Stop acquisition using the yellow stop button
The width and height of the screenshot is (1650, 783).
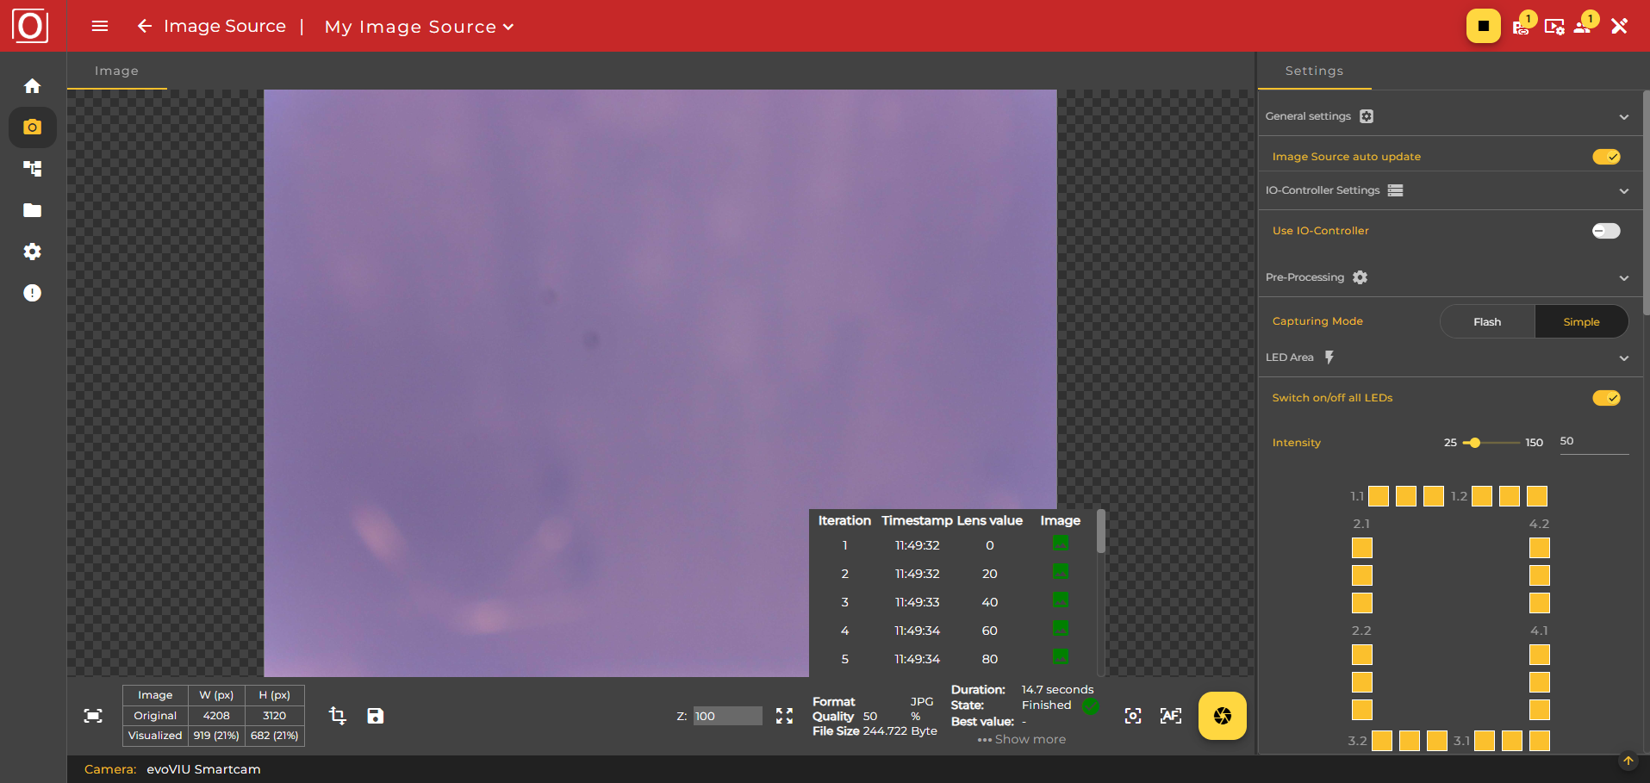(1483, 26)
